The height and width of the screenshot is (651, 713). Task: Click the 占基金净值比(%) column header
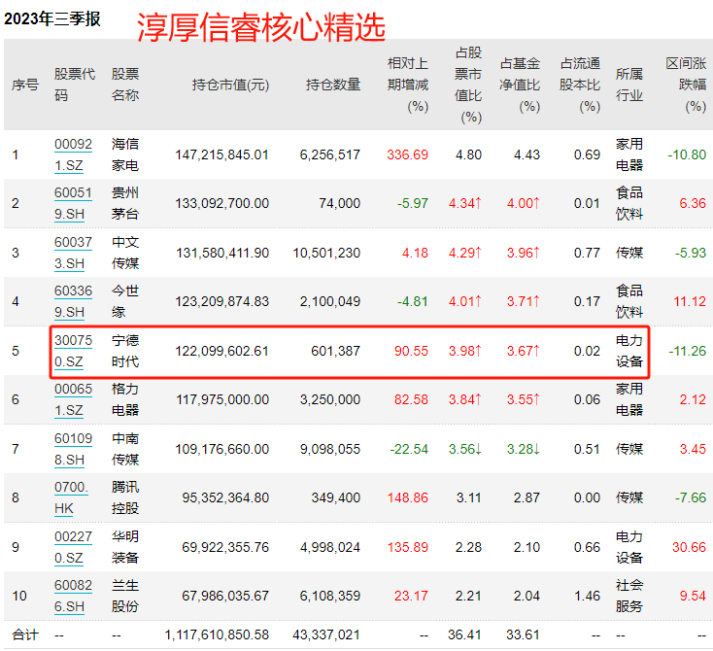click(520, 85)
